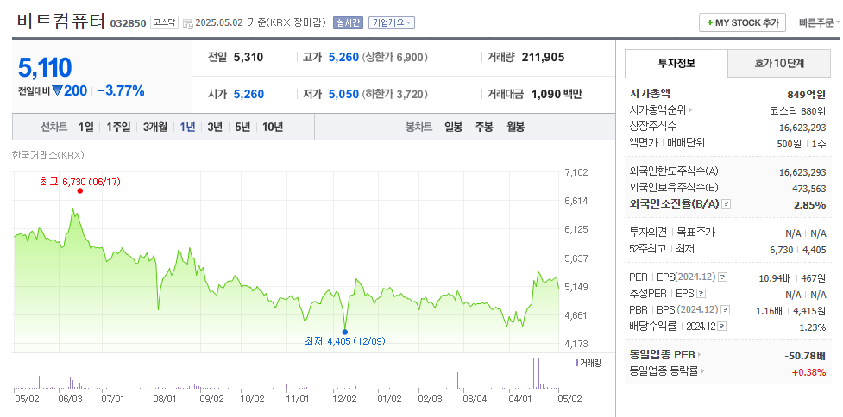Click 하한가 3,720 text
Viewport: 843px width, 417px height.
pyautogui.click(x=395, y=95)
